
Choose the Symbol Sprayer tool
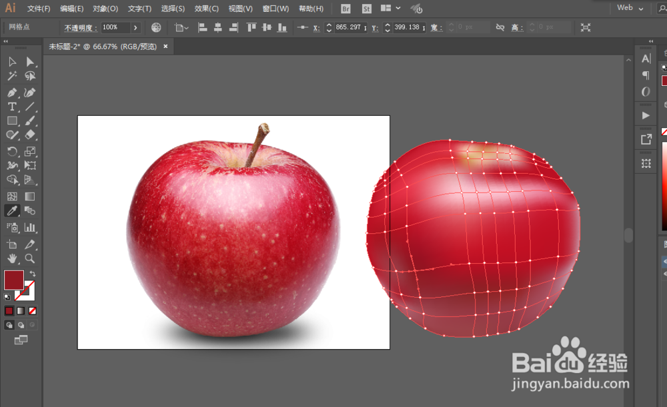point(12,228)
